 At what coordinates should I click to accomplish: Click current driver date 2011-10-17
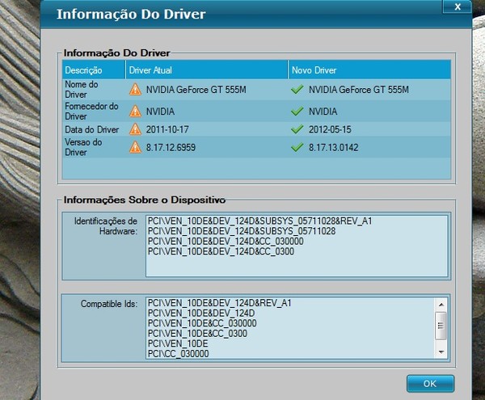pyautogui.click(x=167, y=129)
